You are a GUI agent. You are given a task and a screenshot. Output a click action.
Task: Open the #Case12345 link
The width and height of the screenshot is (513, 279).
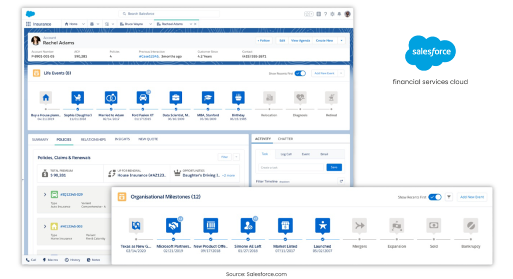pyautogui.click(x=149, y=56)
